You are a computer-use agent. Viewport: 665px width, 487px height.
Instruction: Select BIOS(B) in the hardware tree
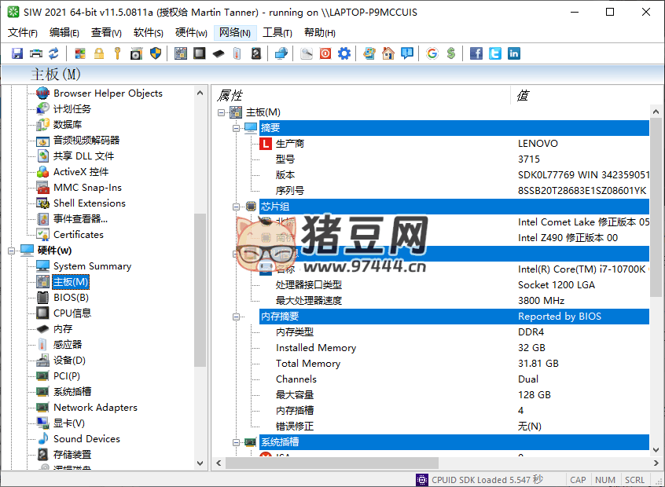tap(71, 298)
